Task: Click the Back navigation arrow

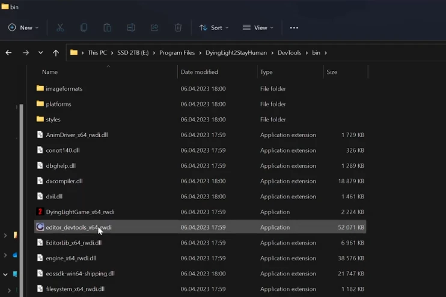Action: coord(8,53)
